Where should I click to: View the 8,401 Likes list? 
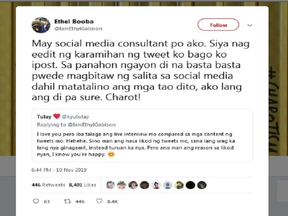tap(82, 185)
